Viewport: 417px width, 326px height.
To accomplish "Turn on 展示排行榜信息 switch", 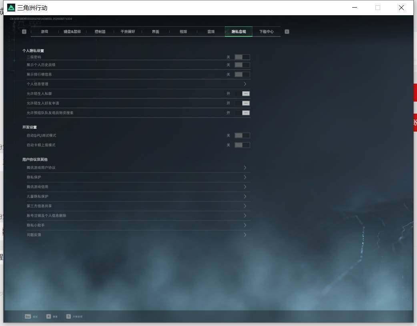I will [242, 74].
